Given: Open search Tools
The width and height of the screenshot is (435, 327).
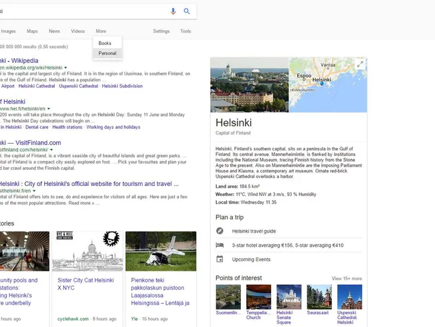Looking at the screenshot, I should tap(185, 31).
